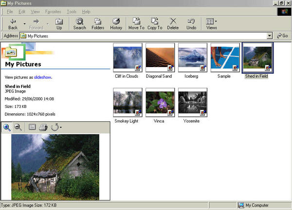Click the Search toolbar button

click(x=79, y=24)
